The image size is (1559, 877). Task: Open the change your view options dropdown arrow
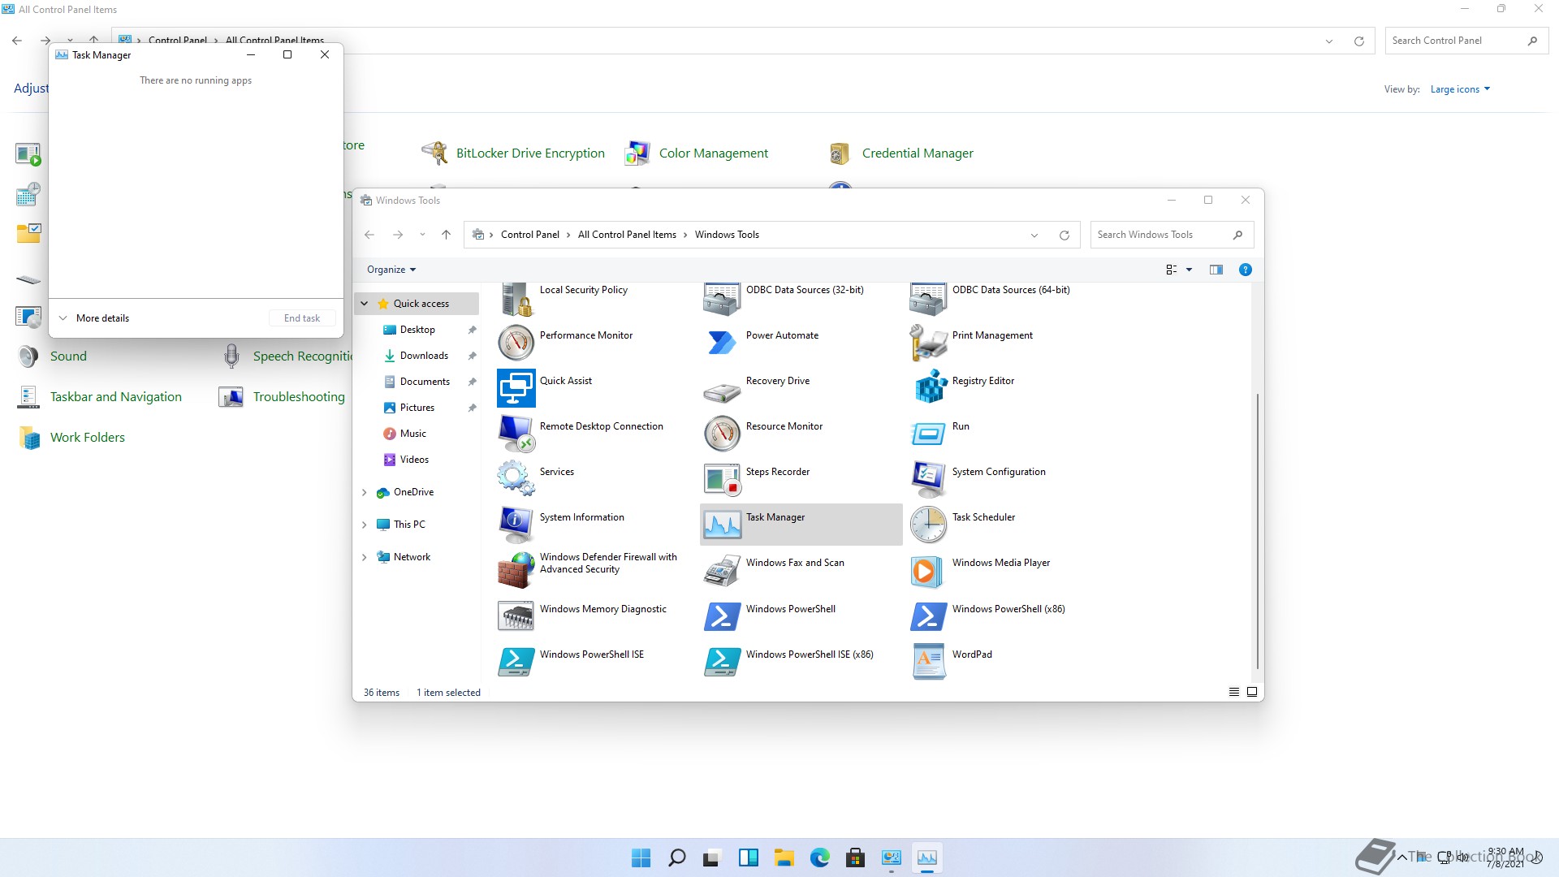(1190, 270)
